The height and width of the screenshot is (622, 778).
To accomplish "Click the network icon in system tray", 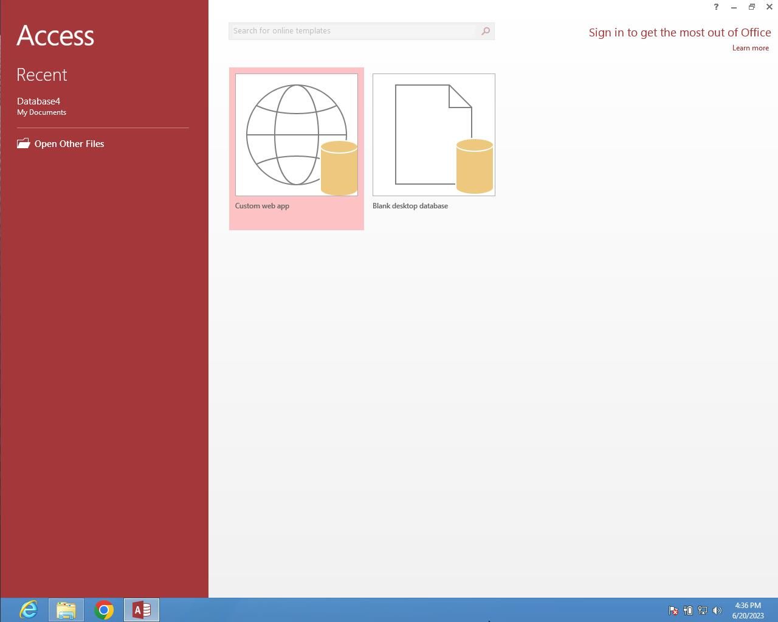I will pyautogui.click(x=703, y=610).
